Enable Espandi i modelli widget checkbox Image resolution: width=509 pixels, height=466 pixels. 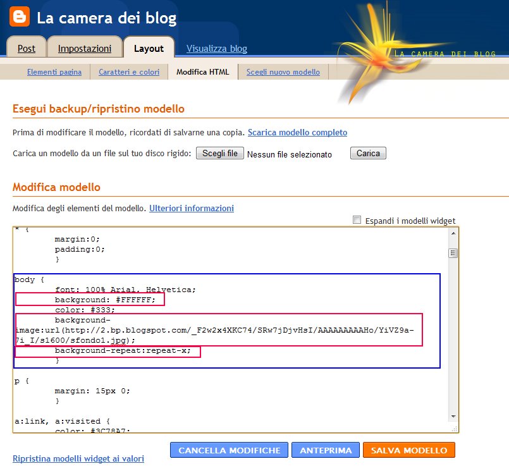coord(357,220)
